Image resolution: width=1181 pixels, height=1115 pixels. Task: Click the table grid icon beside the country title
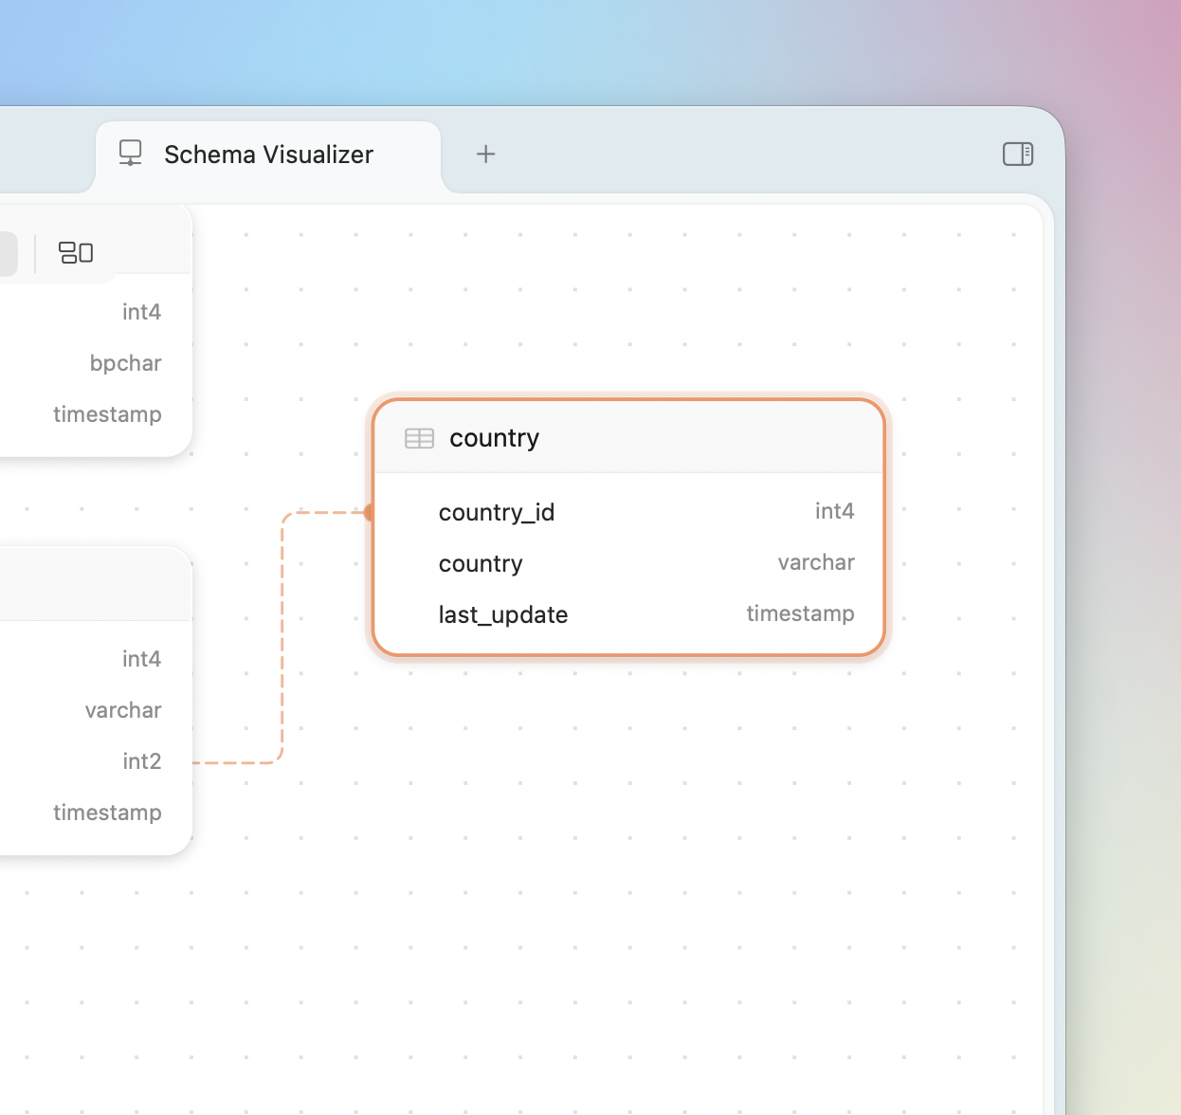(x=419, y=438)
